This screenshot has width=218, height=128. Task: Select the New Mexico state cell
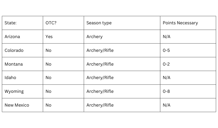point(17,105)
